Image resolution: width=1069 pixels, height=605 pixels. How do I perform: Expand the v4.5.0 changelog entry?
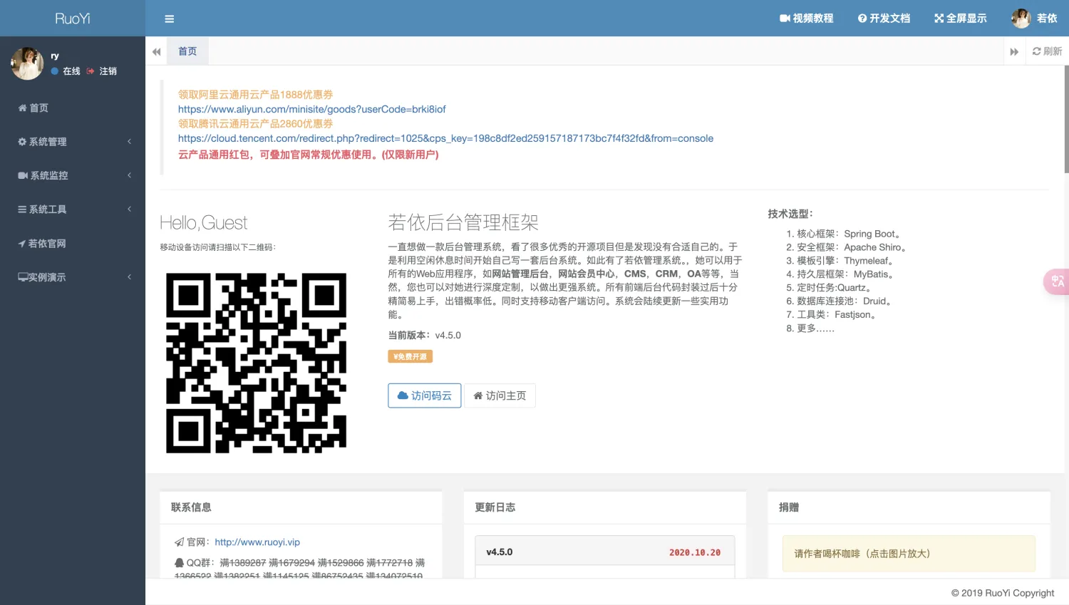click(604, 552)
